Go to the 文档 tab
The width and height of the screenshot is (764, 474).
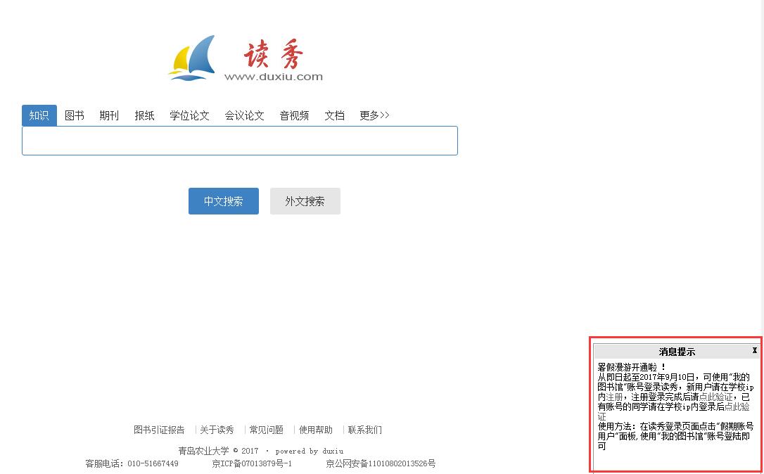click(334, 115)
